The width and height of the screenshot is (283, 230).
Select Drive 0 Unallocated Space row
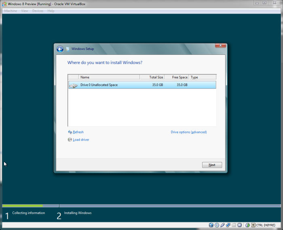(142, 85)
